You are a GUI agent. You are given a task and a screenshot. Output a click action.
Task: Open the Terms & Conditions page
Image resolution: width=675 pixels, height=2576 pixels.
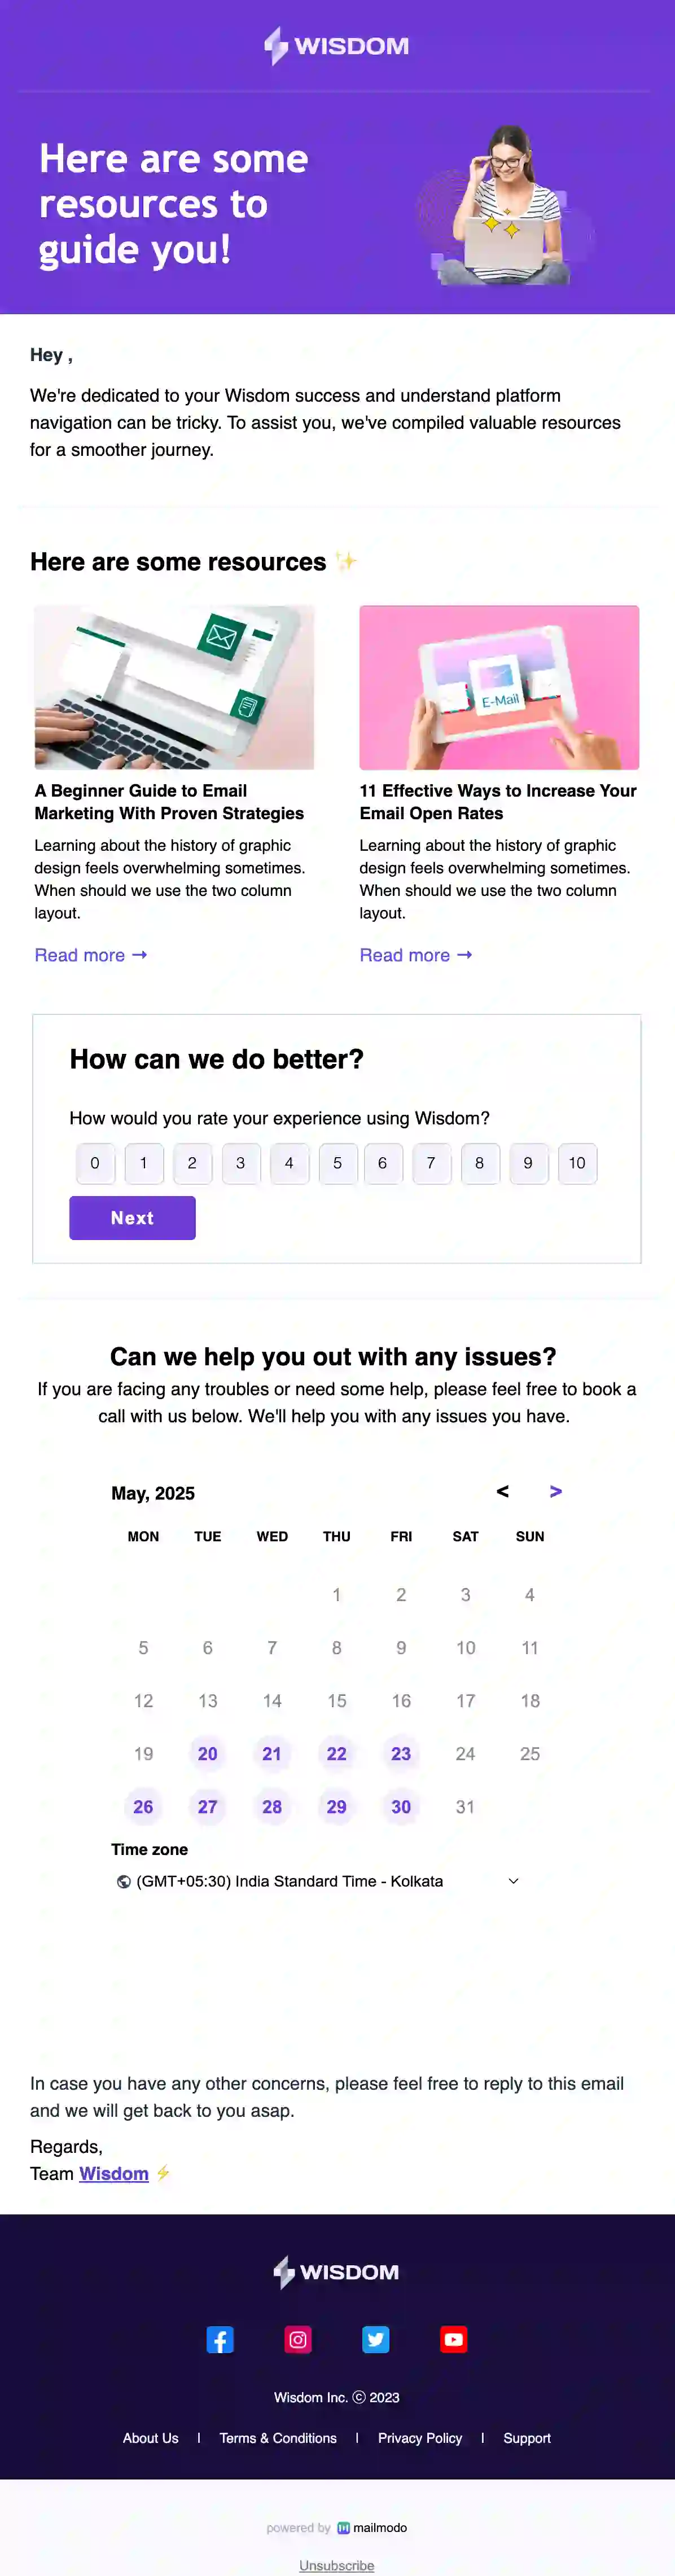point(277,2438)
